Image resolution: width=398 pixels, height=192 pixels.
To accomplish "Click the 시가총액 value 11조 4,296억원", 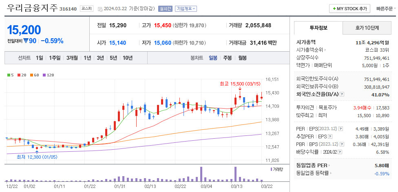I will pos(372,43).
